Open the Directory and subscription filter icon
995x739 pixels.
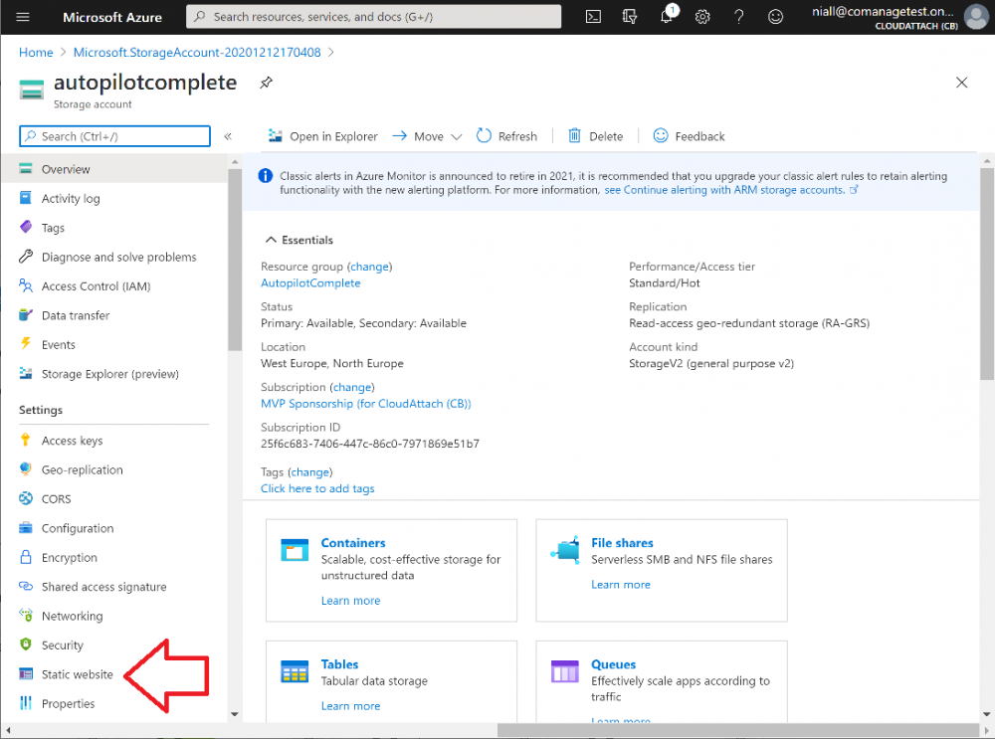(x=630, y=17)
